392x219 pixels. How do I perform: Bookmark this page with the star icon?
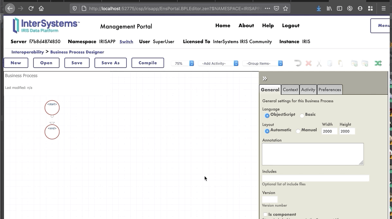point(285,9)
